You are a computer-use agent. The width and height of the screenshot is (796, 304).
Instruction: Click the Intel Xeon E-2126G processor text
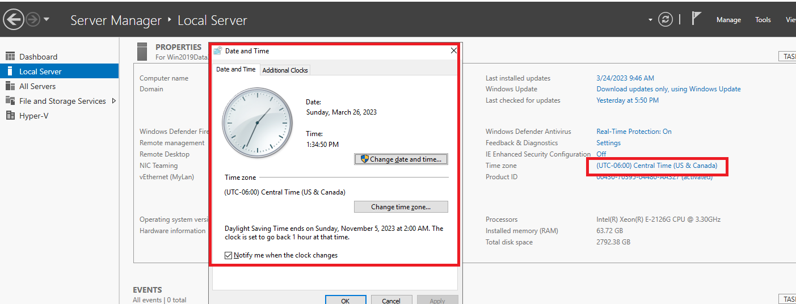[x=659, y=219]
